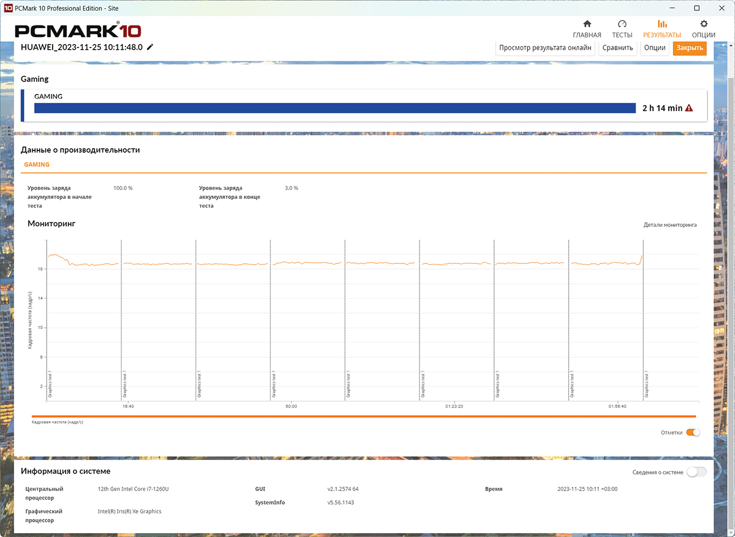
Task: Click the Кадровая частота (кадр/с) y-axis label
Action: tap(30, 320)
